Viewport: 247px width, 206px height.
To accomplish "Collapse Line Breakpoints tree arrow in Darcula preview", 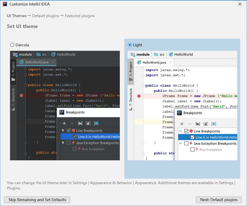I will click(63, 130).
